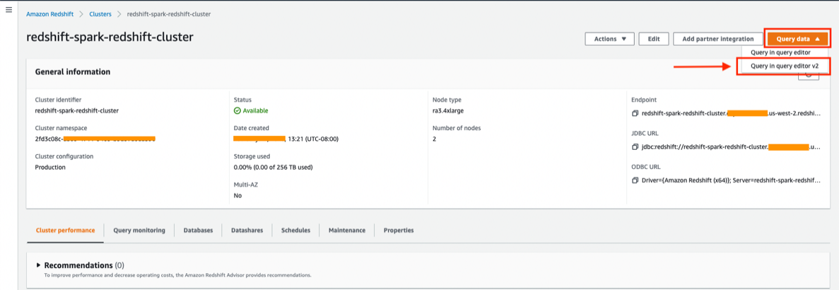Click the General information heading
The image size is (839, 290).
coord(73,71)
